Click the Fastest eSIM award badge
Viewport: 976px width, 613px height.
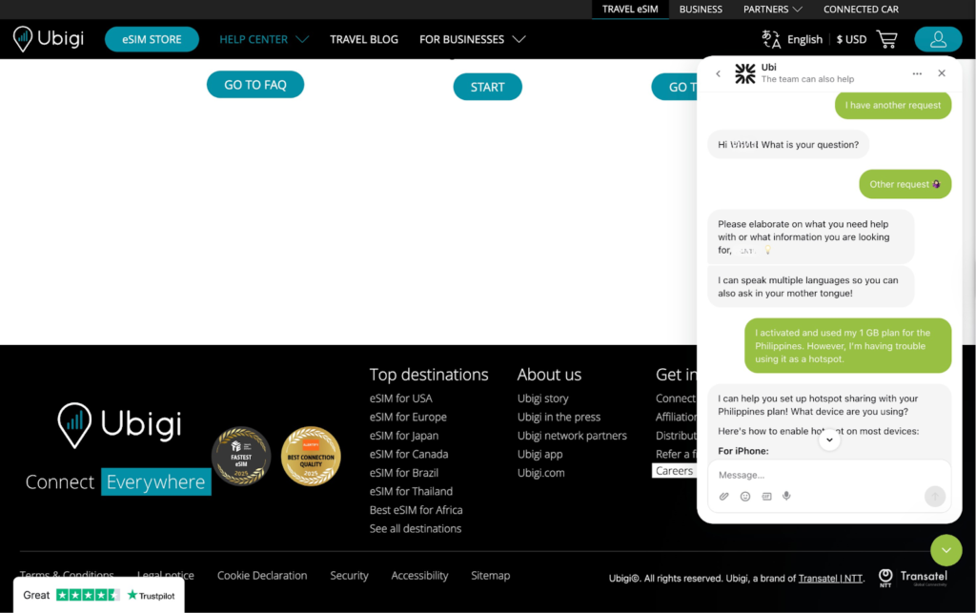[241, 456]
